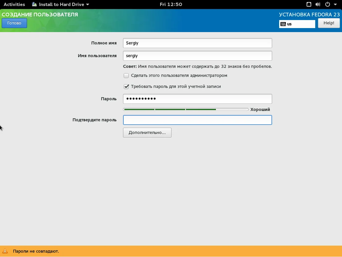Screen dimensions: 342x257
Task: Open the Fri 12:50 clock menu
Action: pos(171,4)
